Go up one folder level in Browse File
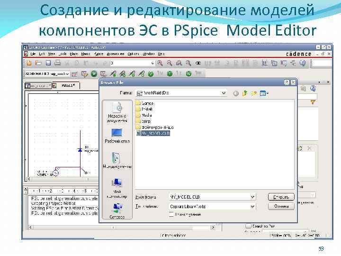Screen dimensions: 341x256 point(245,93)
